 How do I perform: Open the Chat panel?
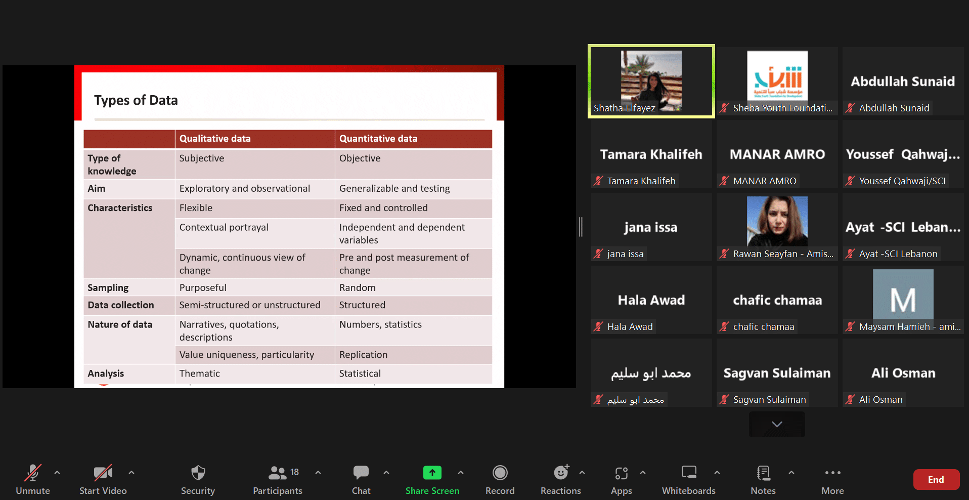coord(361,480)
